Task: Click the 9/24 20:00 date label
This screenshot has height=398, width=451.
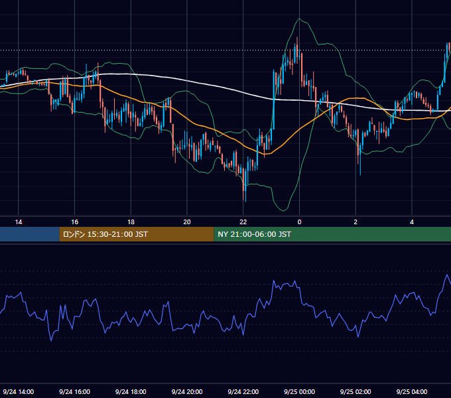Action: tap(187, 391)
